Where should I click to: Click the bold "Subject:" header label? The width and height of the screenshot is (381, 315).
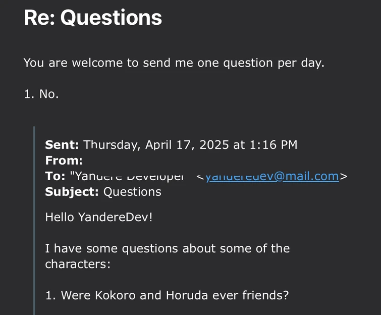(x=72, y=192)
